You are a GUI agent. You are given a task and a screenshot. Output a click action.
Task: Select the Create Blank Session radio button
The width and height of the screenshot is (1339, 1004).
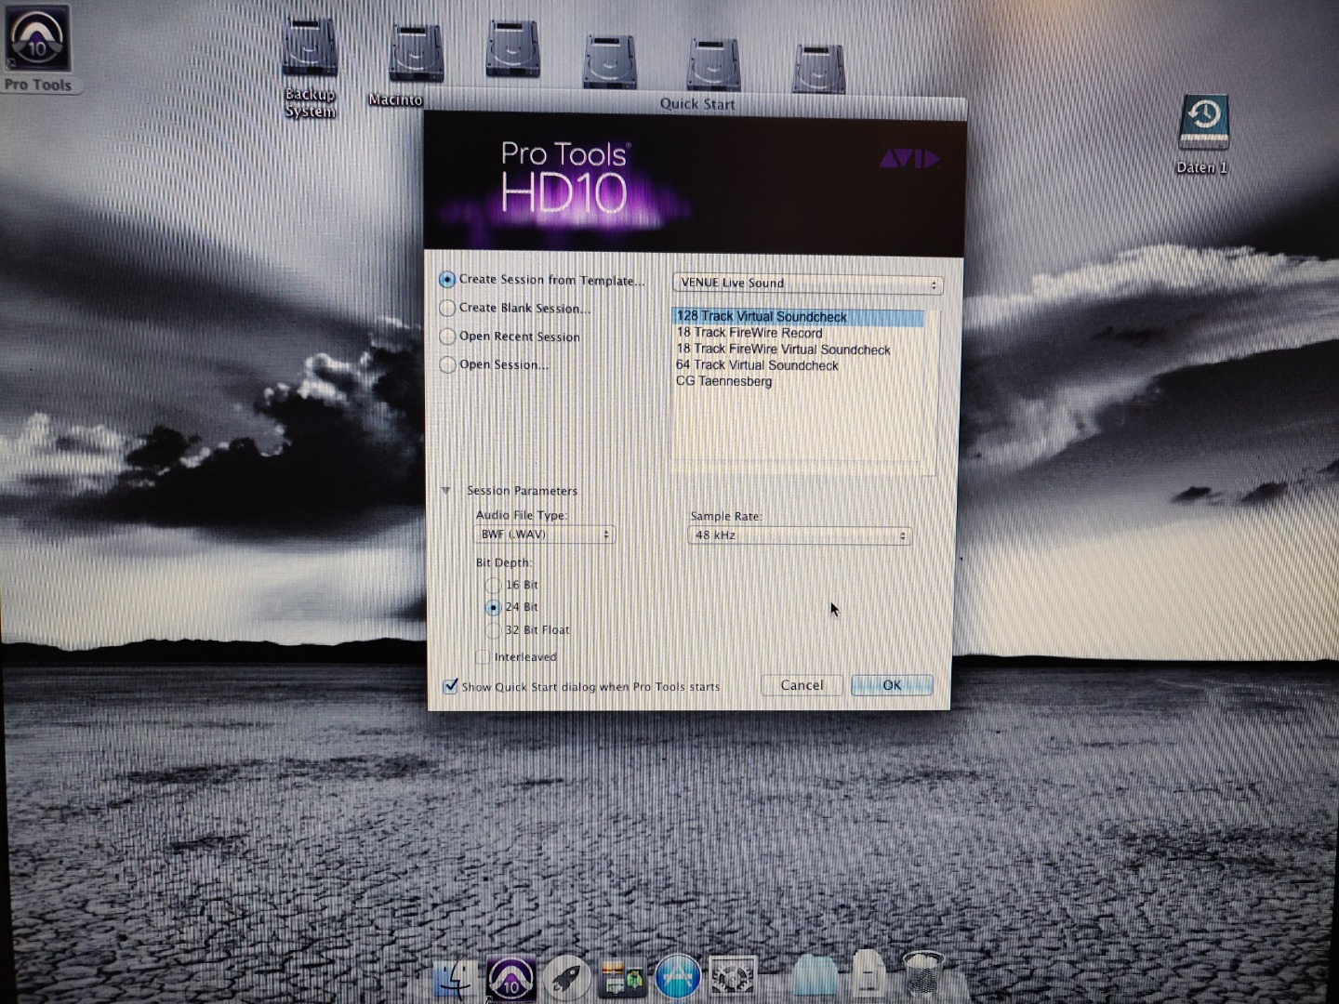(447, 308)
